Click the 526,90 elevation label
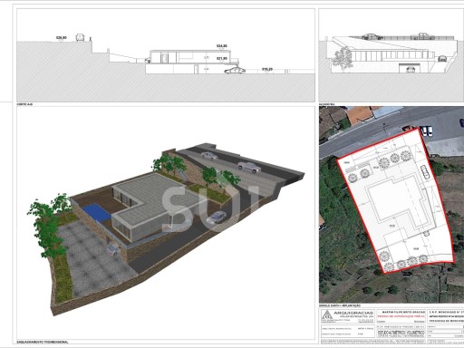 click(62, 38)
